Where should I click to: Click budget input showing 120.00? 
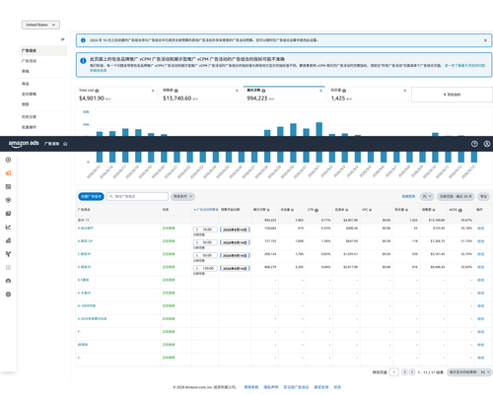point(205,268)
